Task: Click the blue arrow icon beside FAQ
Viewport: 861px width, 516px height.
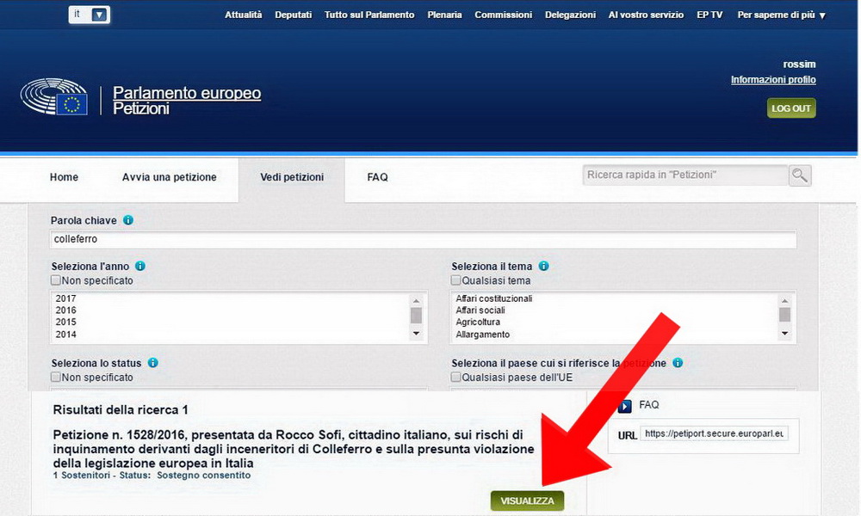Action: point(625,406)
